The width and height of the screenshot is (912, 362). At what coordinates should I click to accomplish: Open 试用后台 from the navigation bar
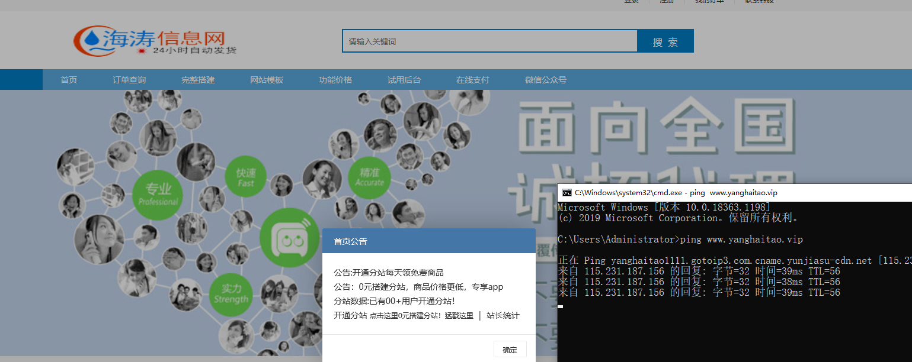click(x=404, y=80)
